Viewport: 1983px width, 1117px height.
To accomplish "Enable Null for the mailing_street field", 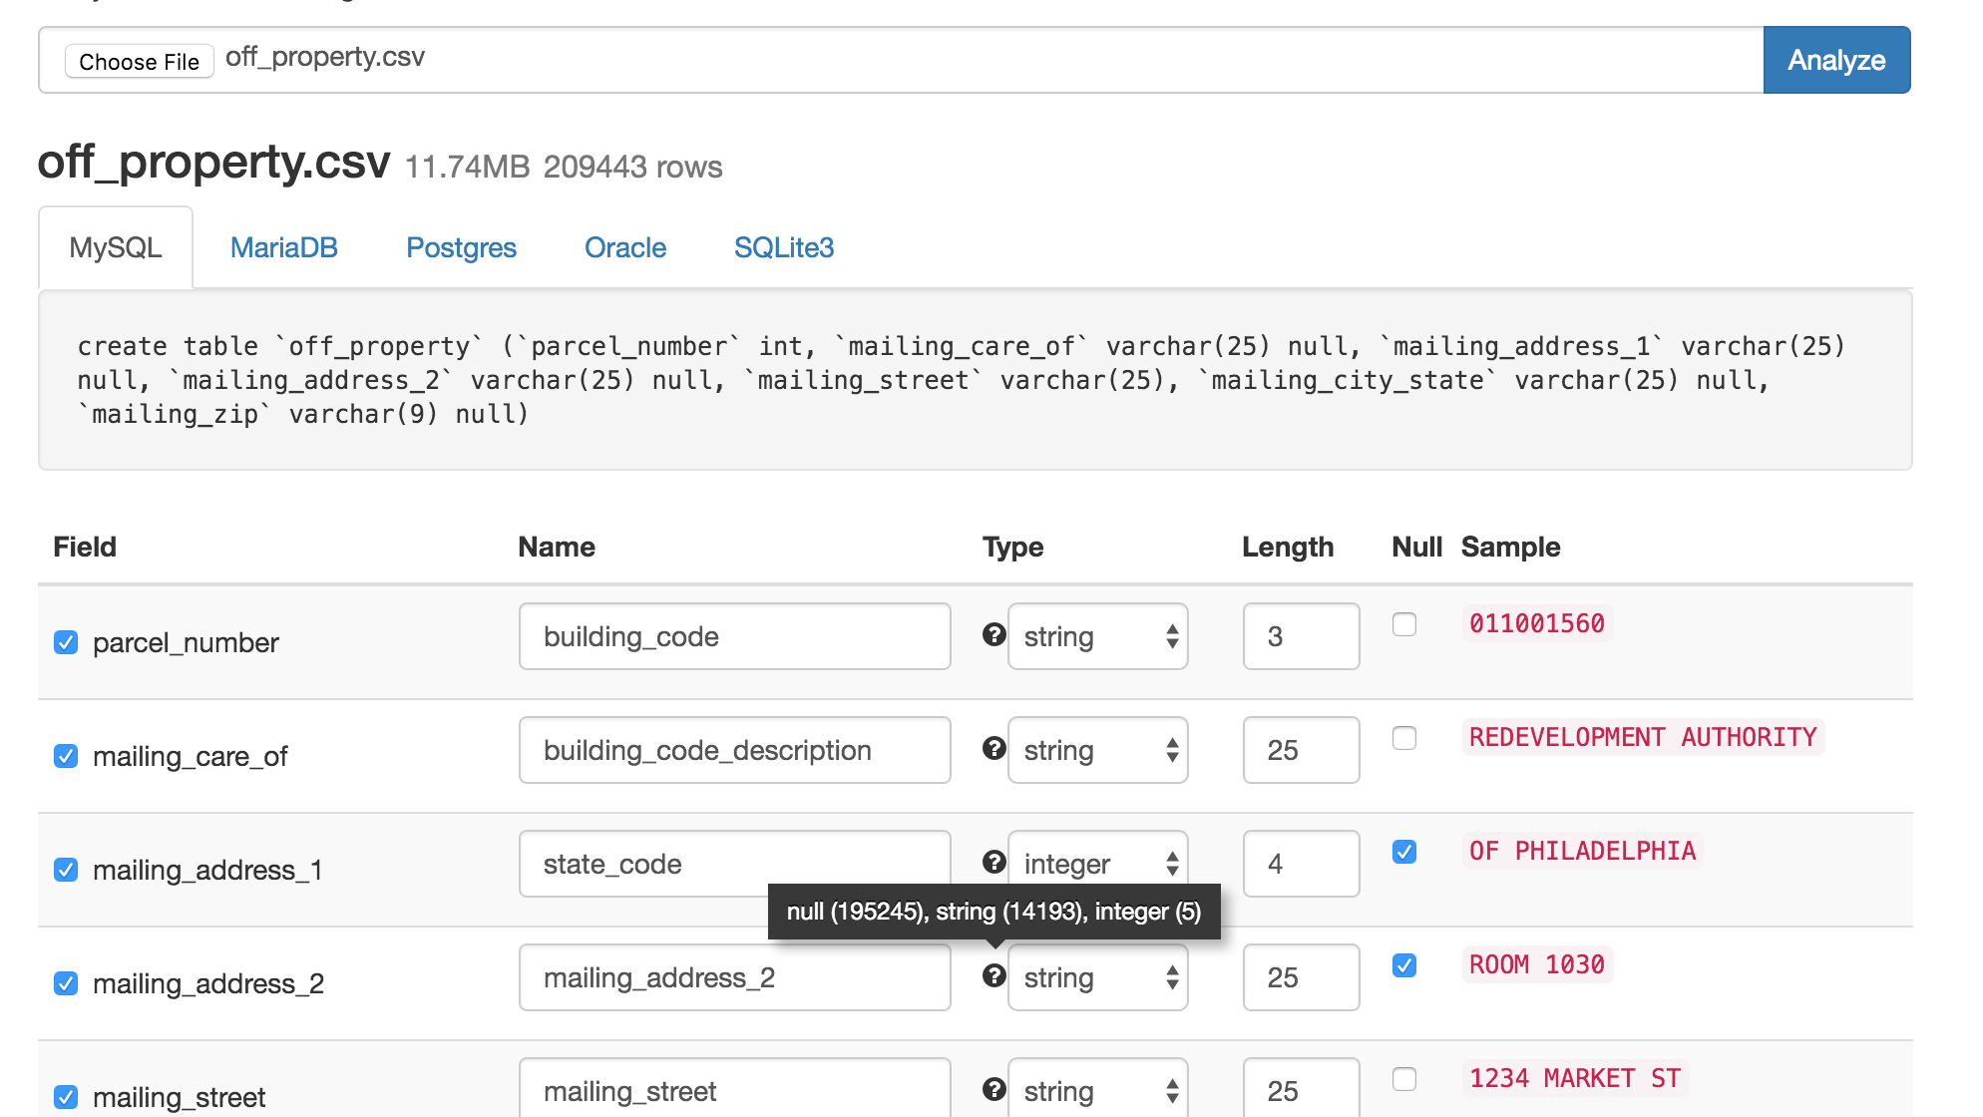I will 1405,1079.
